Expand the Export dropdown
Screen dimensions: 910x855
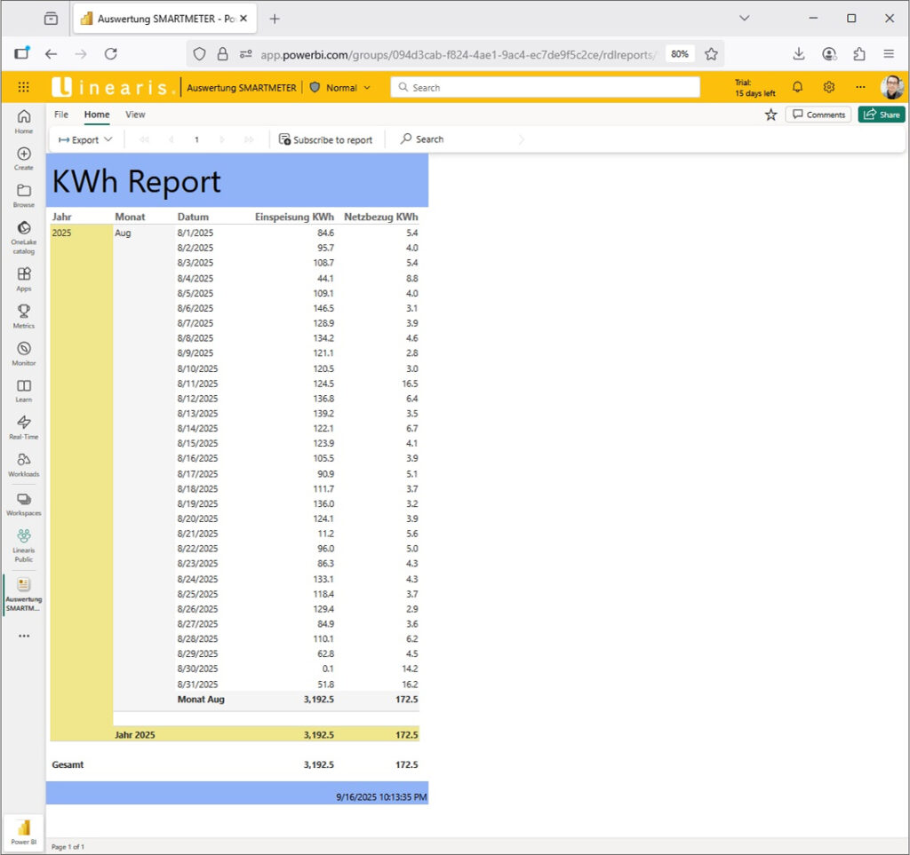coord(85,139)
